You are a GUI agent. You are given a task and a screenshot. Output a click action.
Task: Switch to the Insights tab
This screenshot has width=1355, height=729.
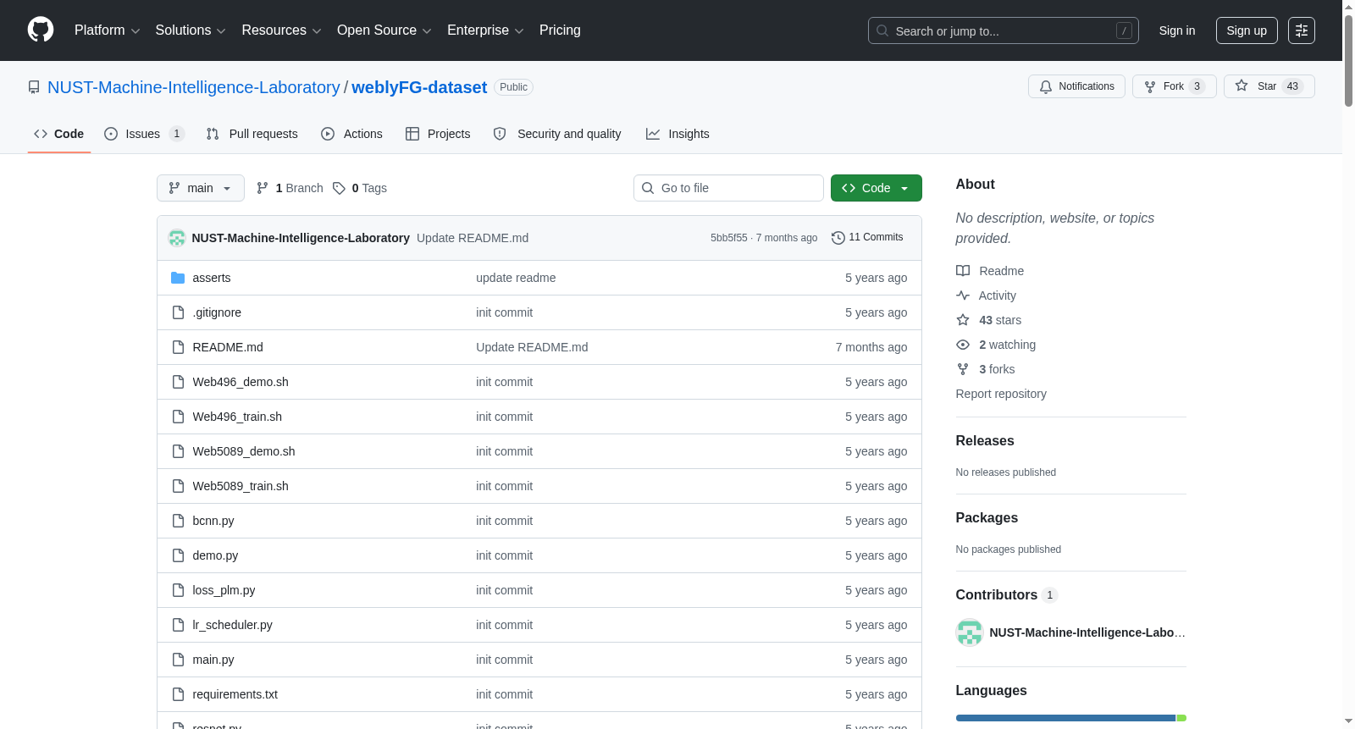(677, 134)
